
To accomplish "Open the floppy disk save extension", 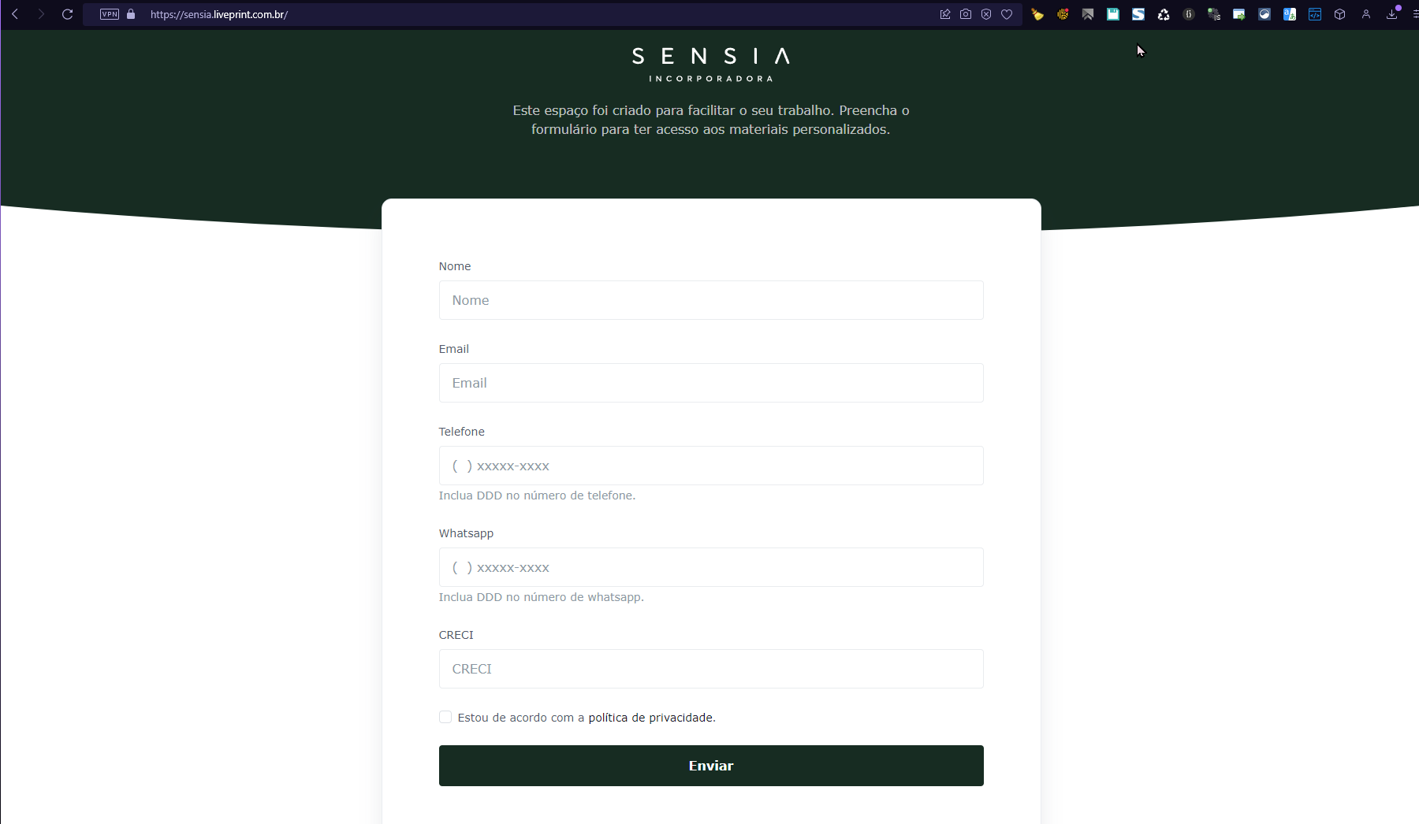I will 1113,14.
